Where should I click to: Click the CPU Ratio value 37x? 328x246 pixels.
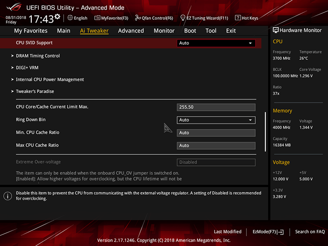coord(276,94)
